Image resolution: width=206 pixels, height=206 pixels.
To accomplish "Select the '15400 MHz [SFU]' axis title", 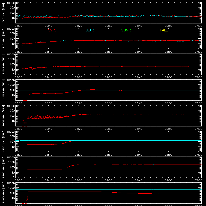I will tap(4, 193).
